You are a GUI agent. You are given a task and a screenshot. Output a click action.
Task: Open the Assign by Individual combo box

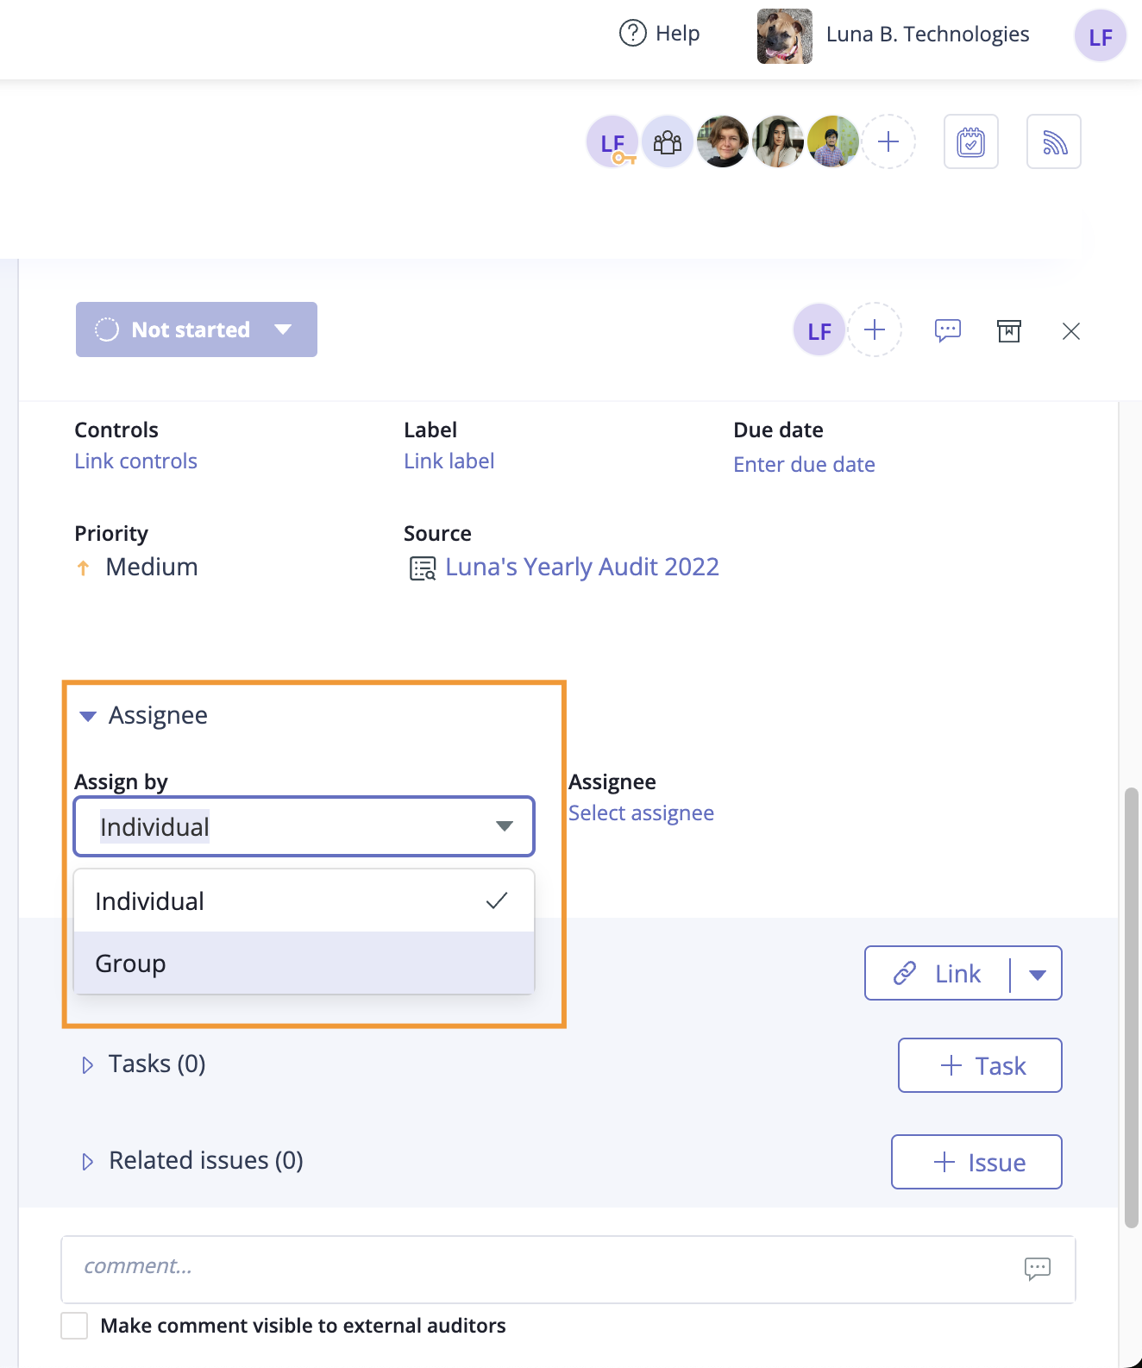[x=304, y=826]
